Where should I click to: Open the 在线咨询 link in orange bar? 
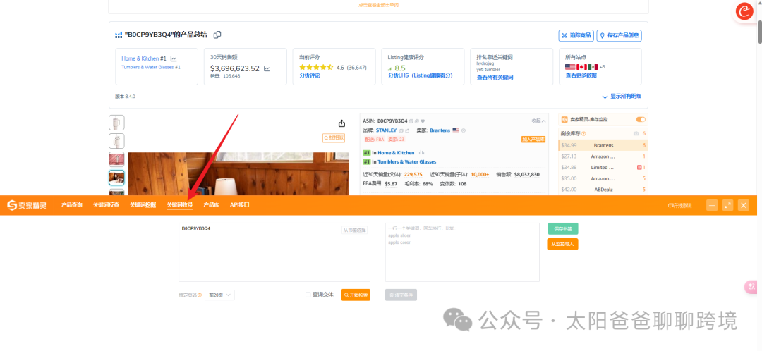(679, 205)
